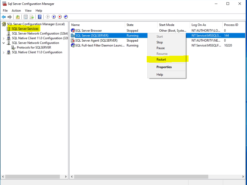Choose Help in the context menu

tap(167, 74)
